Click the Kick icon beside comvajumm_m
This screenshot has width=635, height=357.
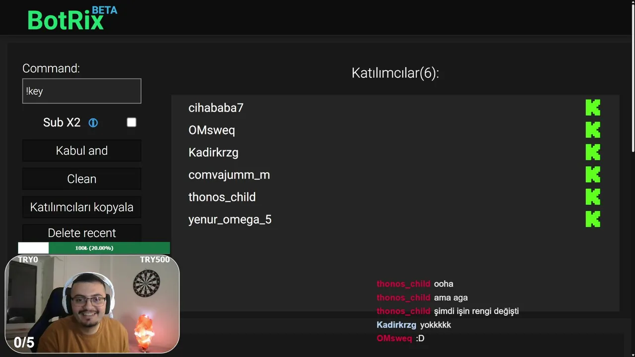(x=593, y=175)
